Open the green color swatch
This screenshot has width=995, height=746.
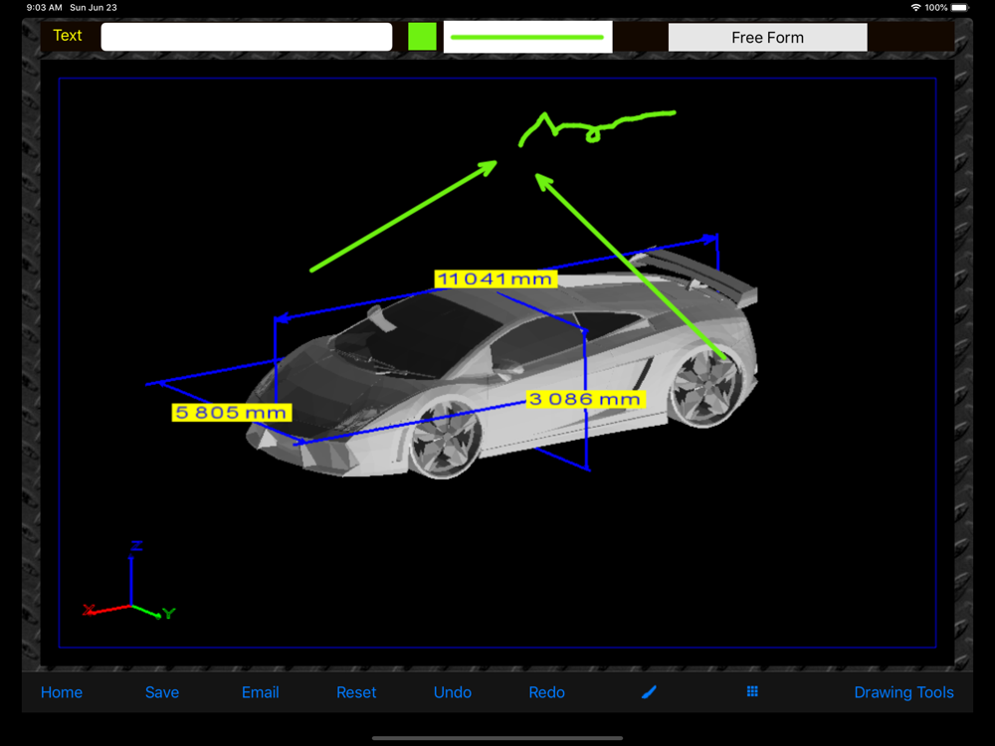[422, 36]
